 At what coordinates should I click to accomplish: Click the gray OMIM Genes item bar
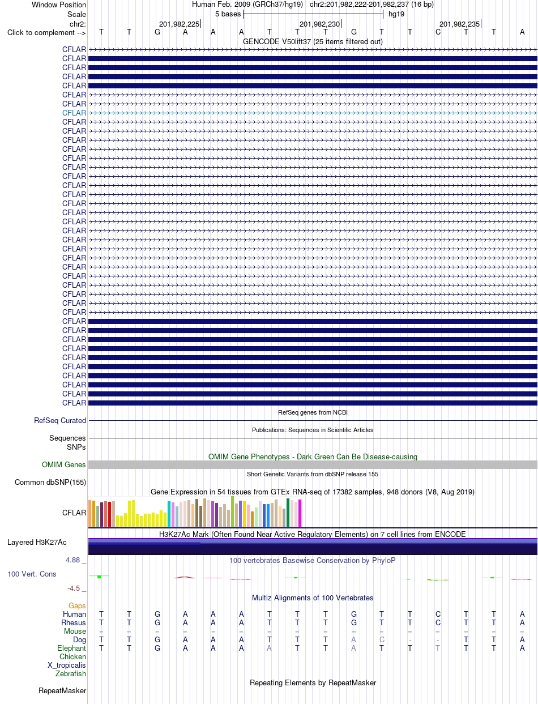[313, 464]
